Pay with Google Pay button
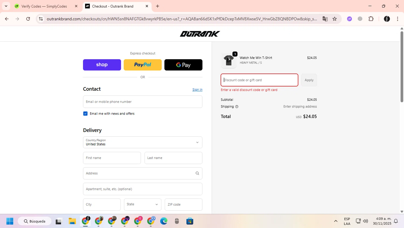The width and height of the screenshot is (404, 228). point(183,65)
